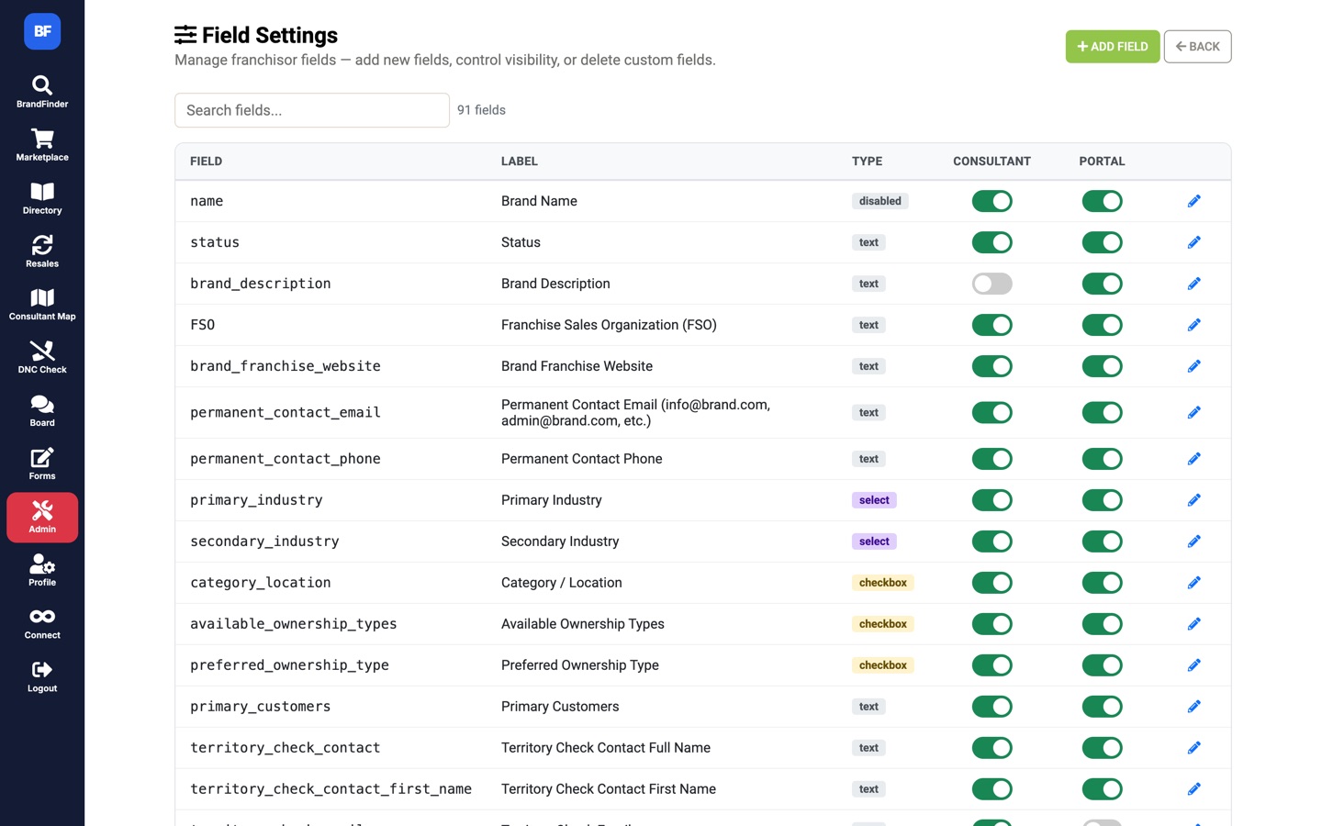Screen dimensions: 1322x826
Task: Go to Marketplace in the sidebar
Action: [x=42, y=145]
